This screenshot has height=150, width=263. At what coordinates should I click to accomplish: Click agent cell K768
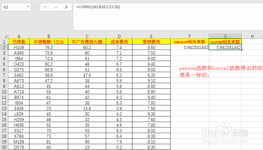[x=19, y=136]
